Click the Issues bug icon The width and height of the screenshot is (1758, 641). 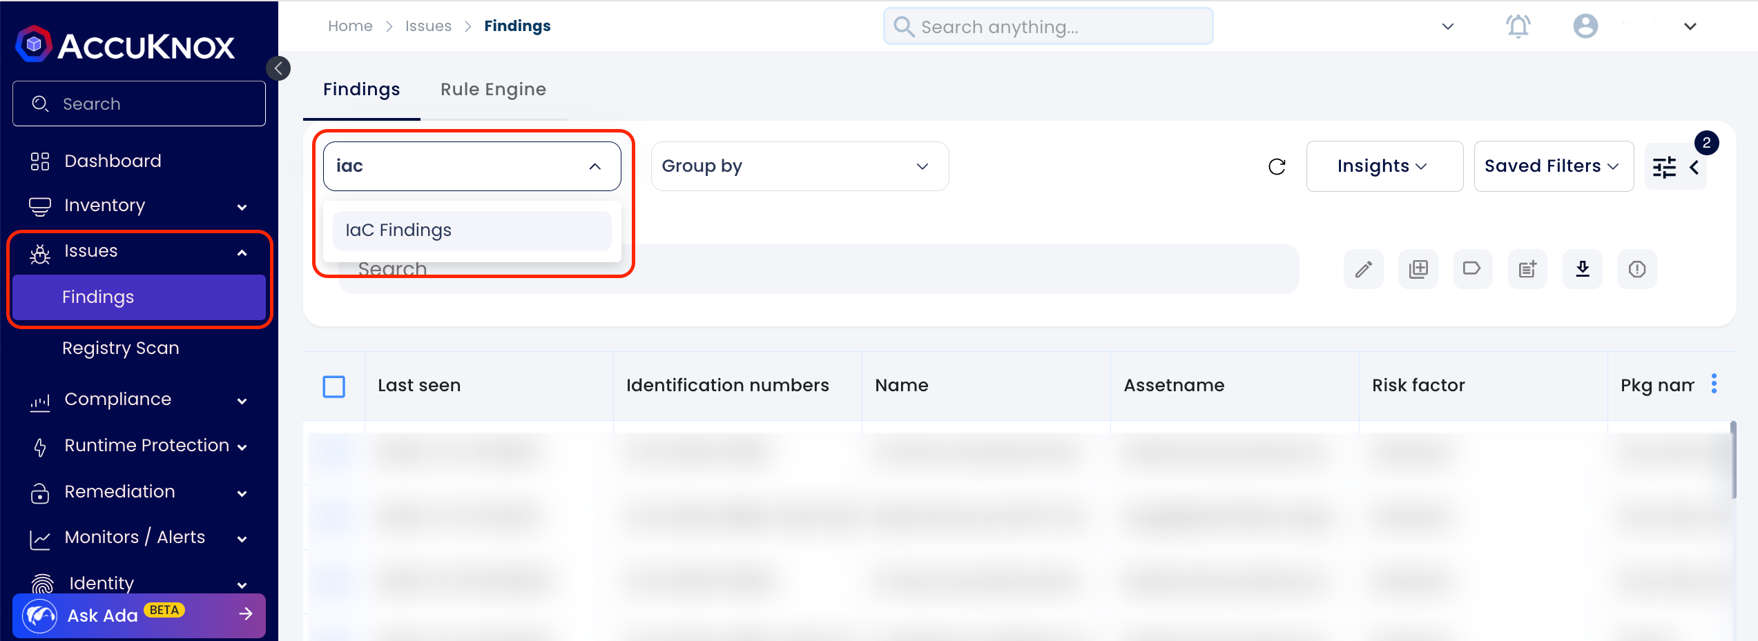coord(40,254)
